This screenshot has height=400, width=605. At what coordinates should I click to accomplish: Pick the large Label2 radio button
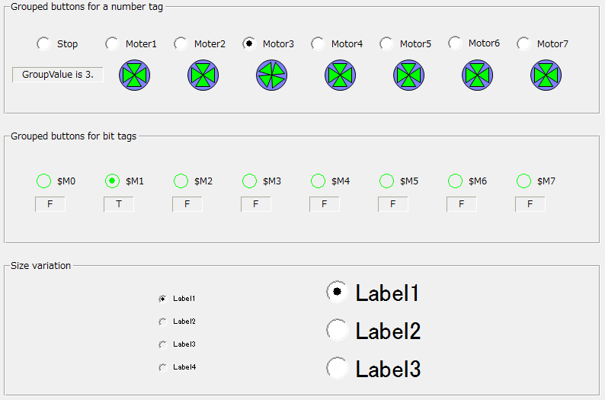tap(337, 330)
